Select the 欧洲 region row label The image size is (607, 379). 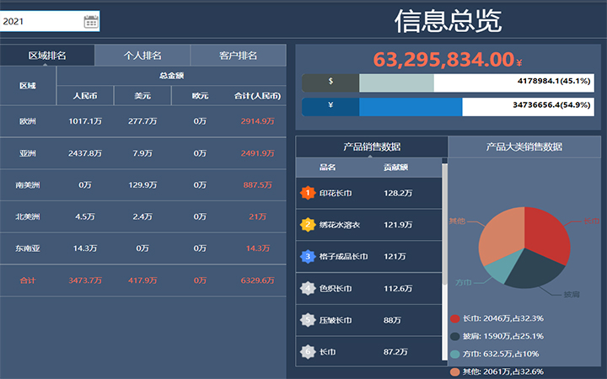pos(28,121)
